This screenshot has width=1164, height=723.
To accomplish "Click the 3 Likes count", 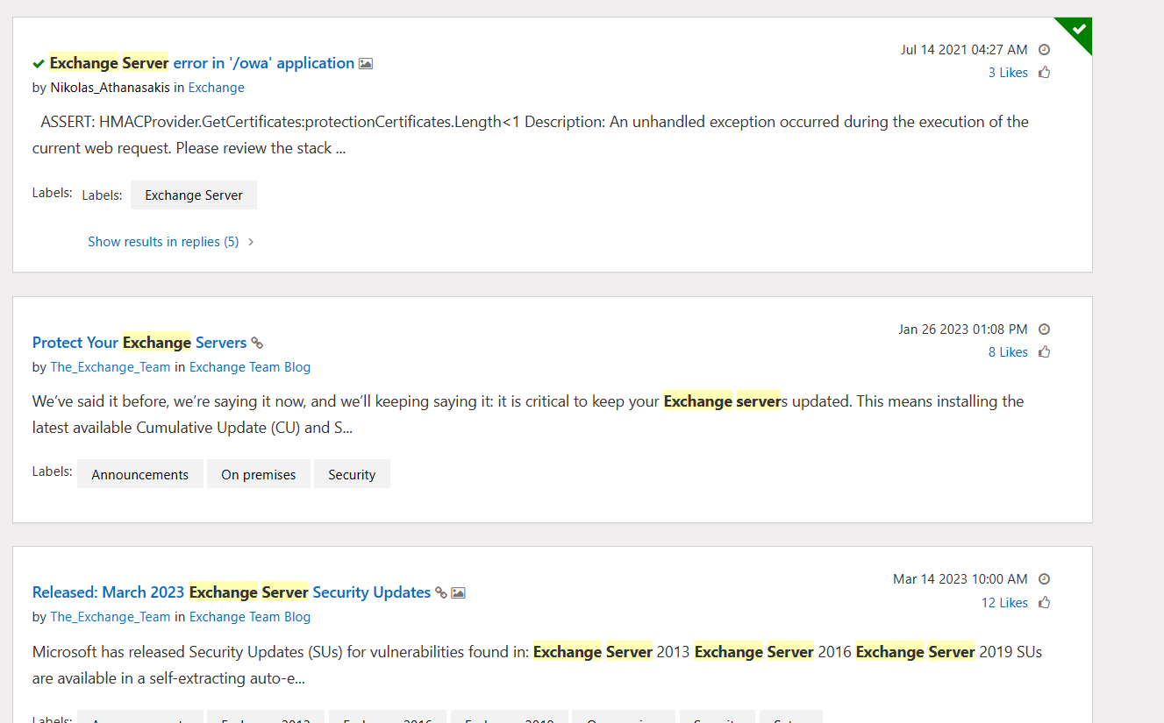I will 1008,73.
